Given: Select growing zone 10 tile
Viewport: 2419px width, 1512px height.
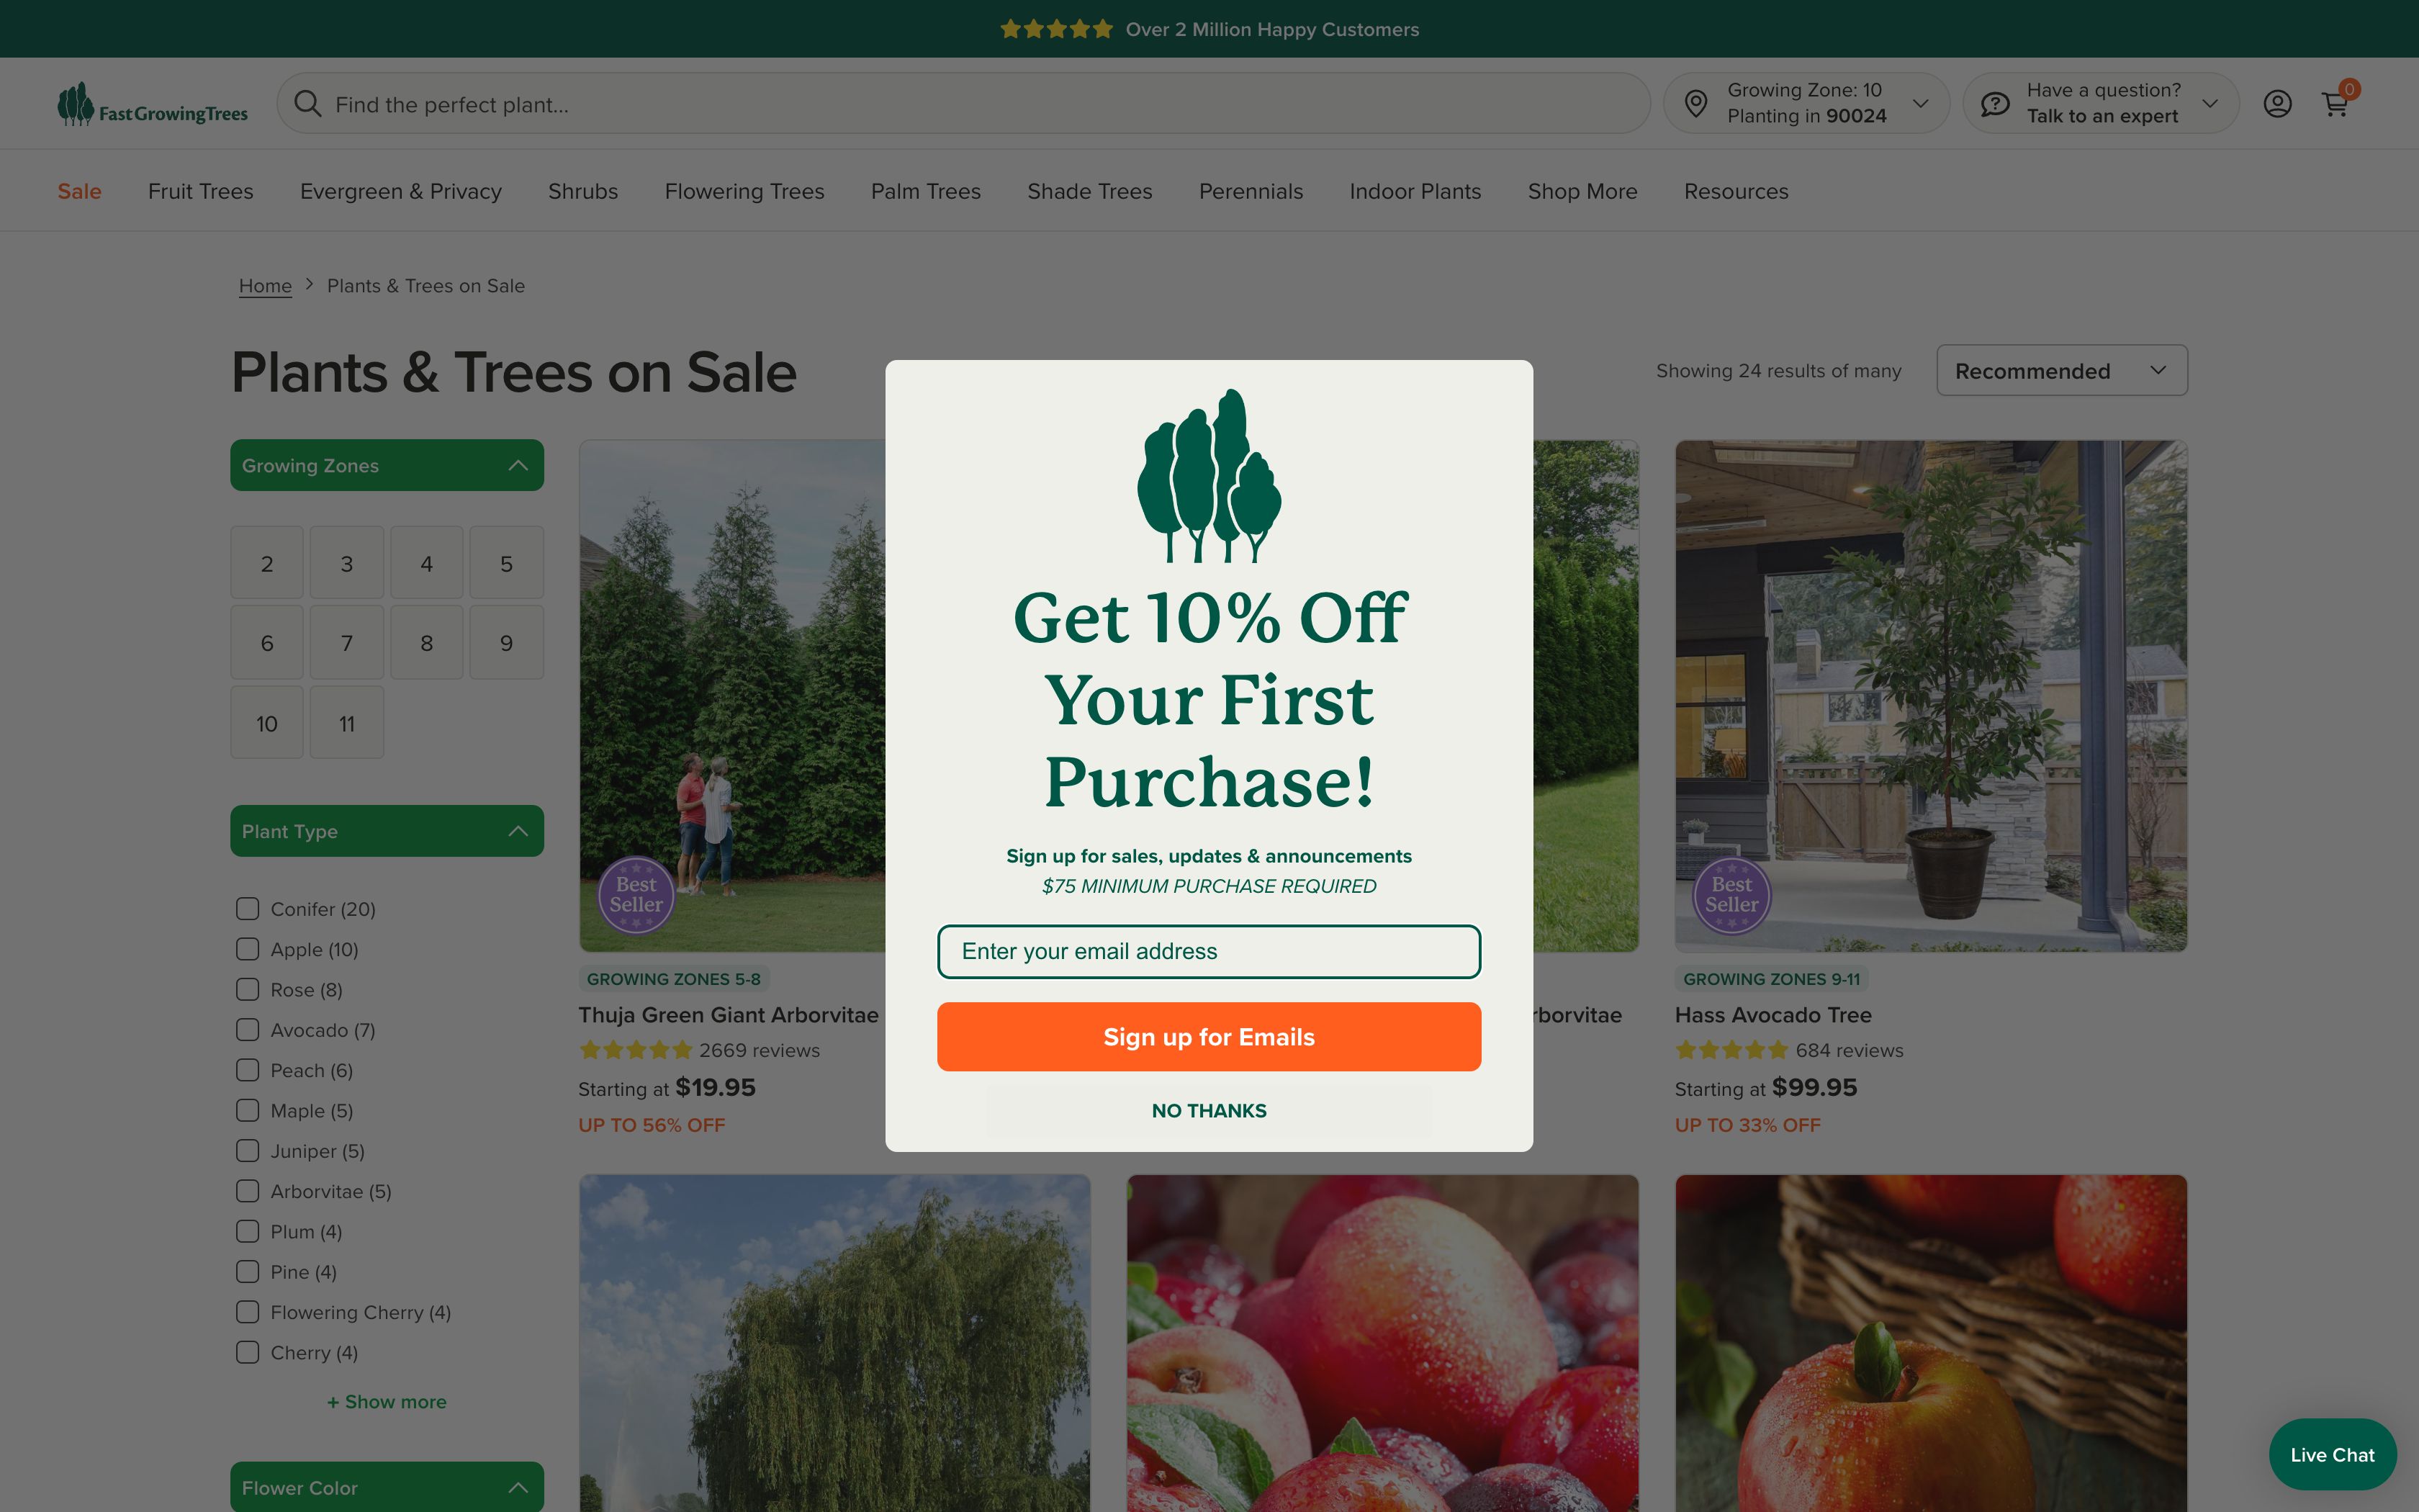Looking at the screenshot, I should tap(267, 723).
